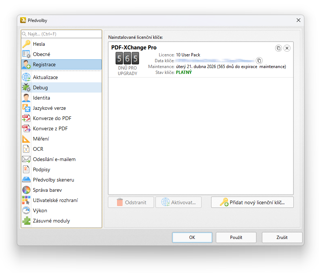Go to the Výkon category
319x273 pixels.
(x=61, y=210)
